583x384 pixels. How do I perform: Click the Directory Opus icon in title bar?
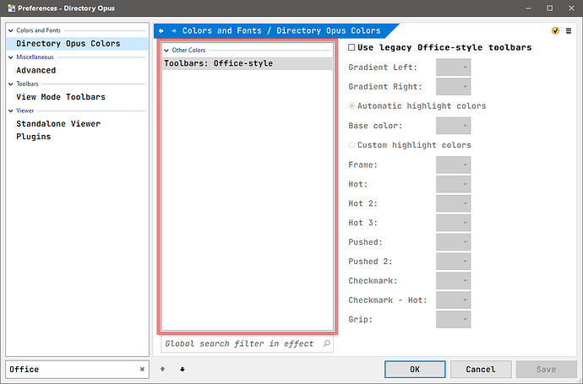pos(11,8)
